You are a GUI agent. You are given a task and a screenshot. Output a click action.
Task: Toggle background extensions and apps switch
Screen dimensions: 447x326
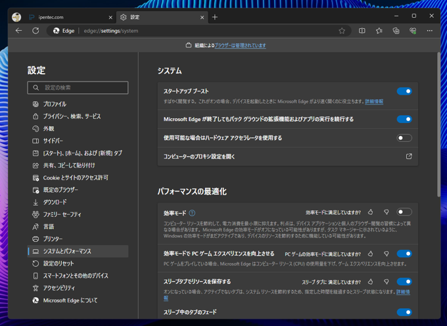coord(404,119)
